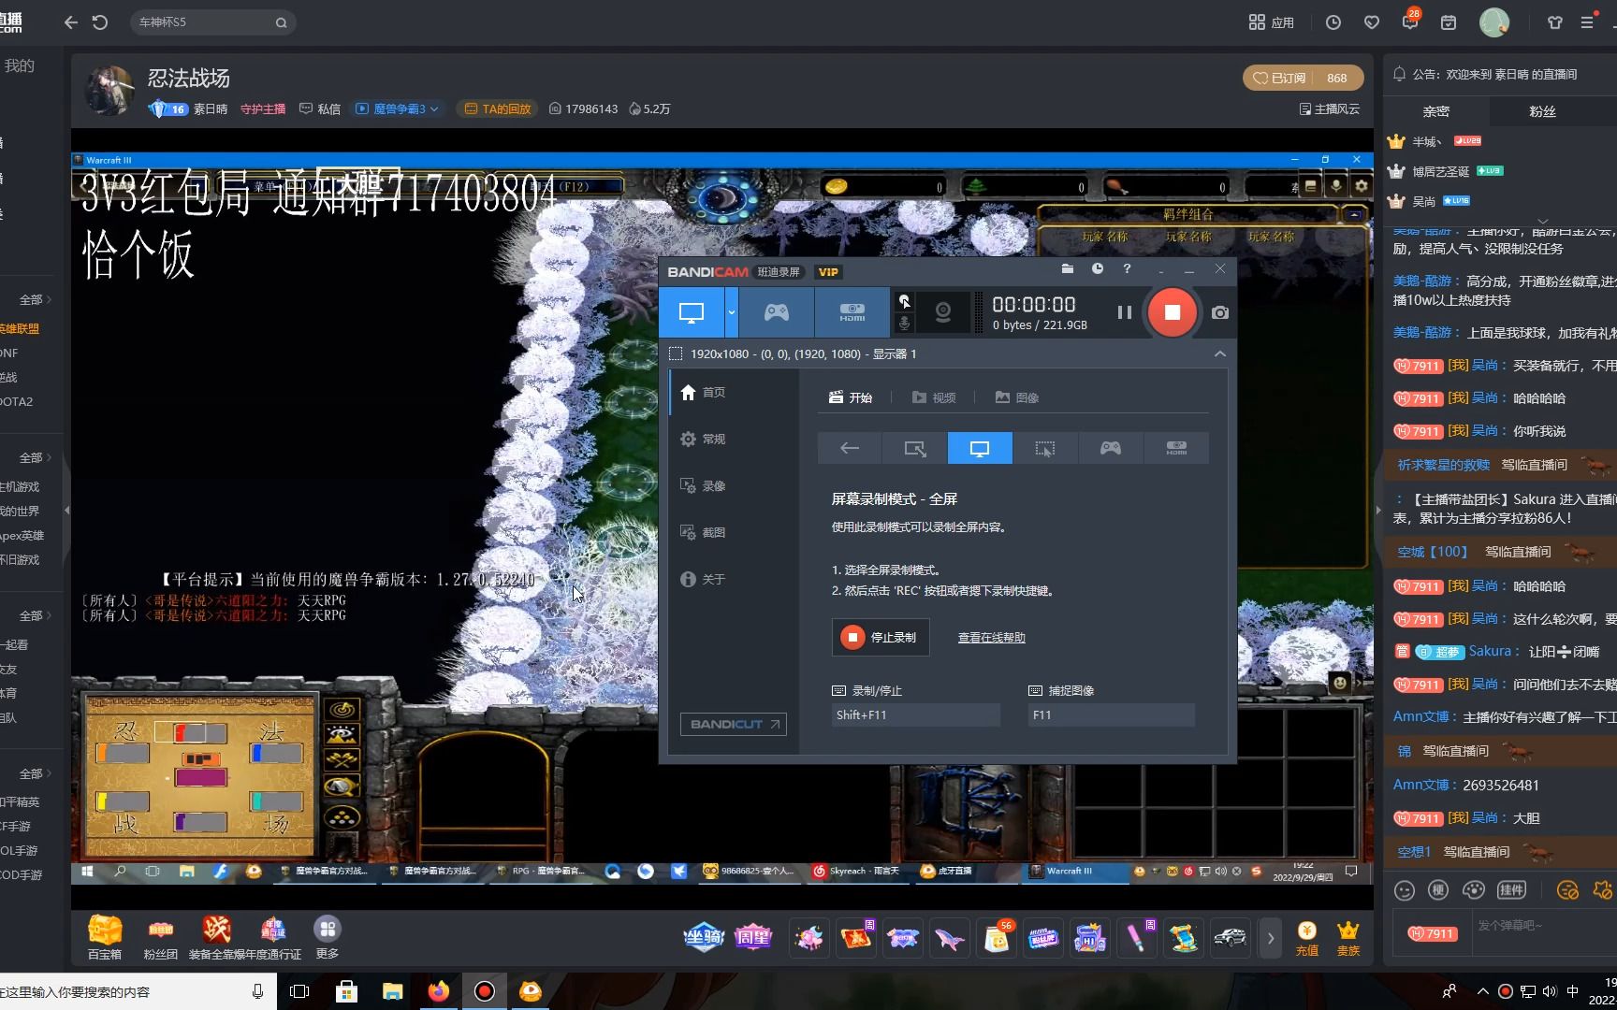
Task: Open the BANDICUT link button
Action: click(x=734, y=725)
